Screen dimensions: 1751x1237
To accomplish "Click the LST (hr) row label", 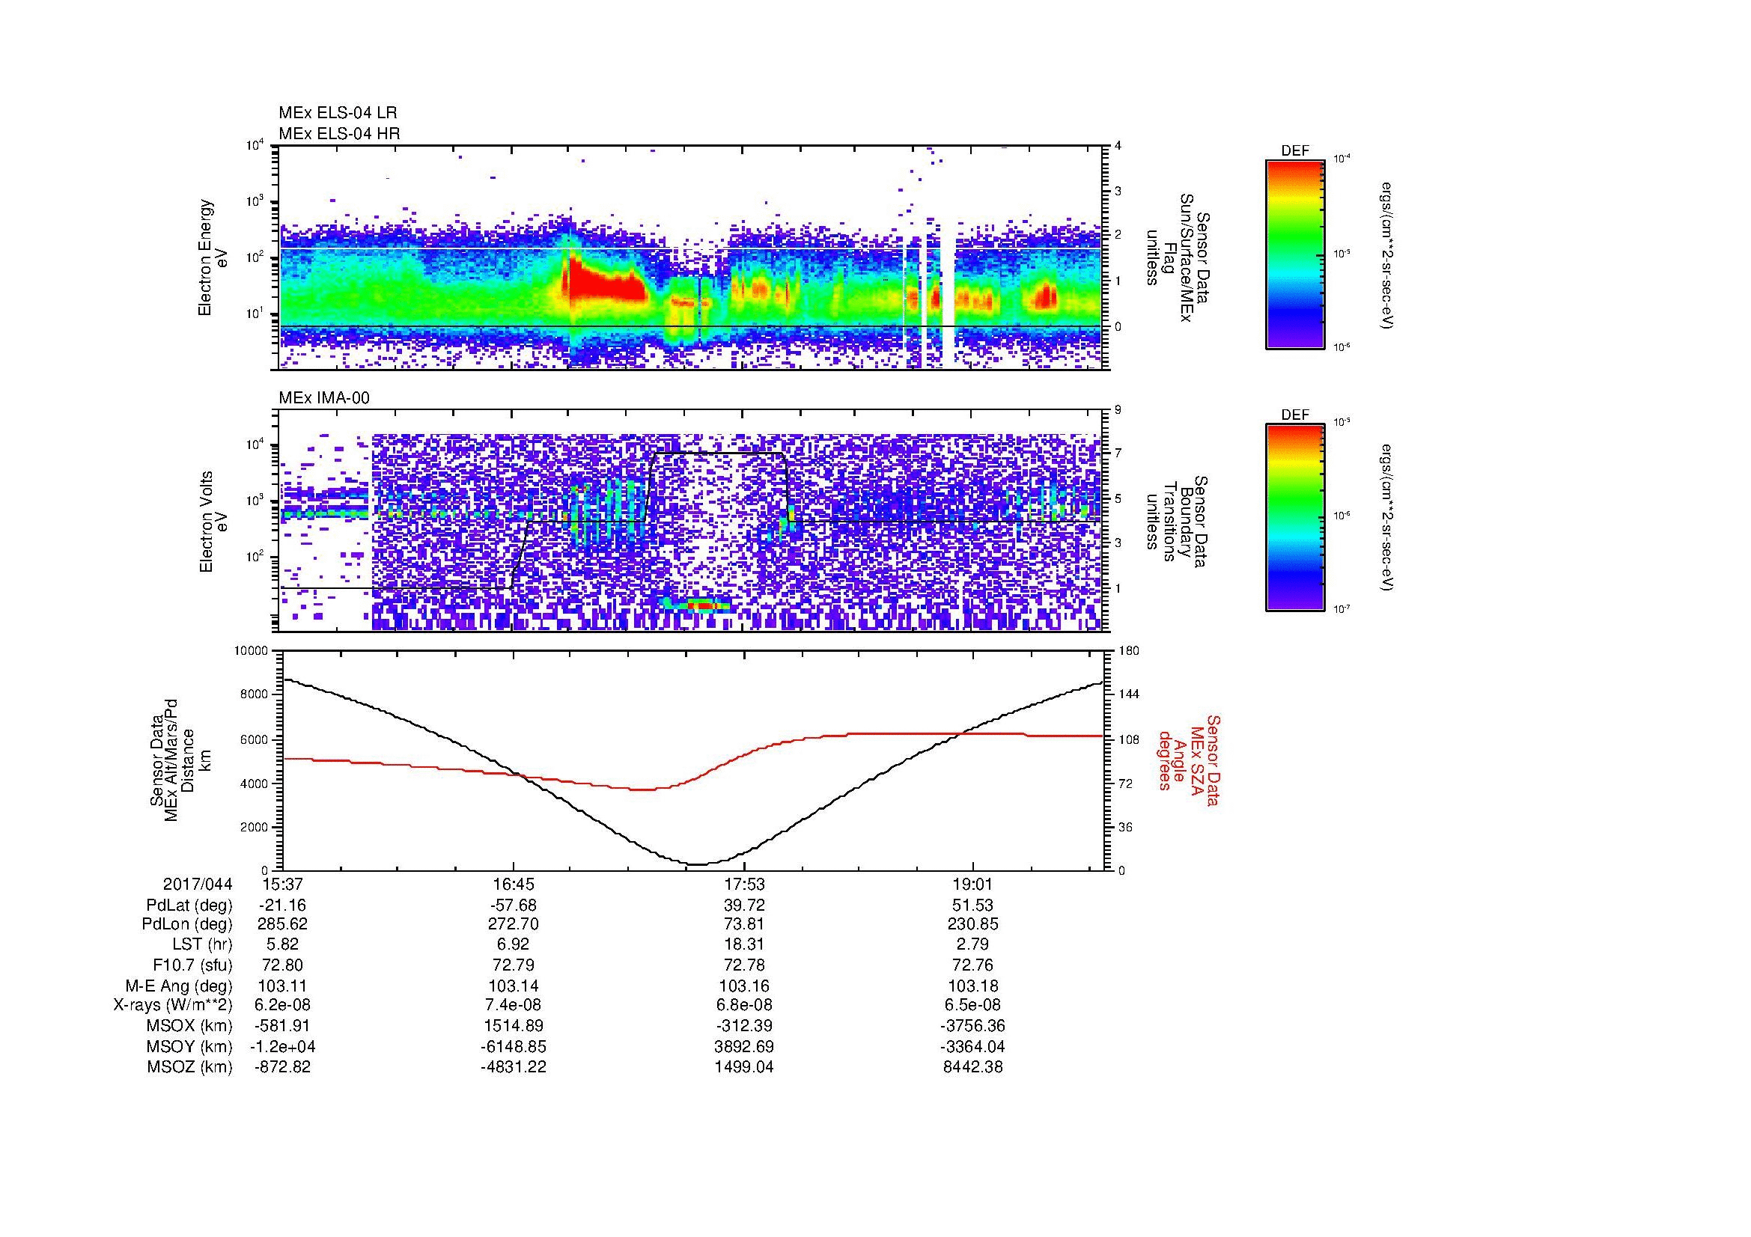I will 202,945.
